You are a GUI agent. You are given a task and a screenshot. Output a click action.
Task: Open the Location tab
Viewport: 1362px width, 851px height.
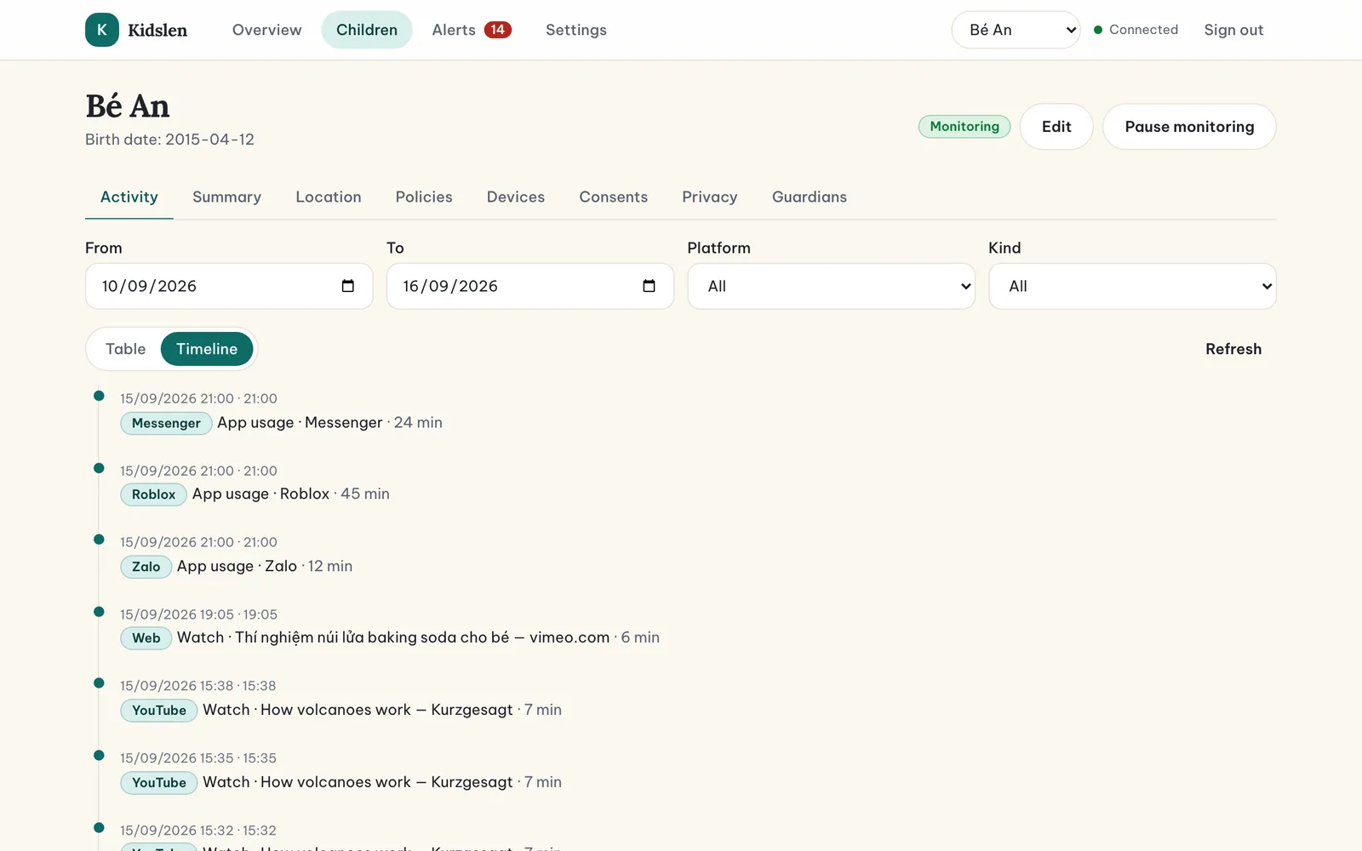329,197
